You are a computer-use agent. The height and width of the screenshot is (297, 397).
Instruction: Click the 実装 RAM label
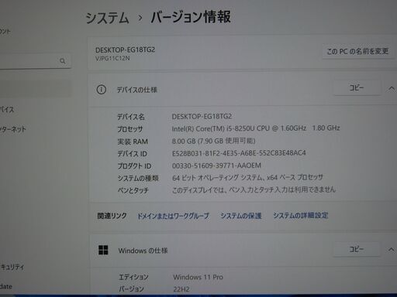pyautogui.click(x=133, y=142)
